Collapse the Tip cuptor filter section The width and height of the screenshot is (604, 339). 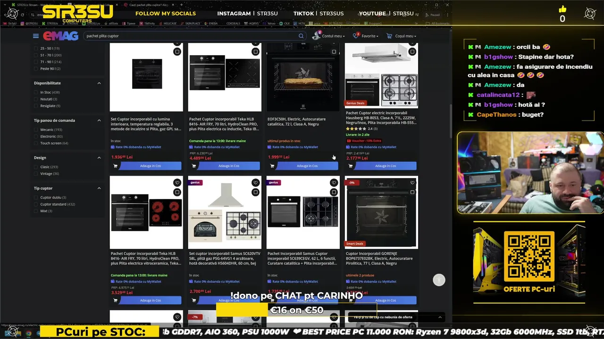(99, 188)
